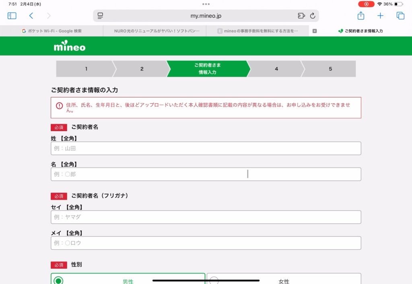The image size is (412, 284).
Task: Select 男性 gender option
Action: 128,281
